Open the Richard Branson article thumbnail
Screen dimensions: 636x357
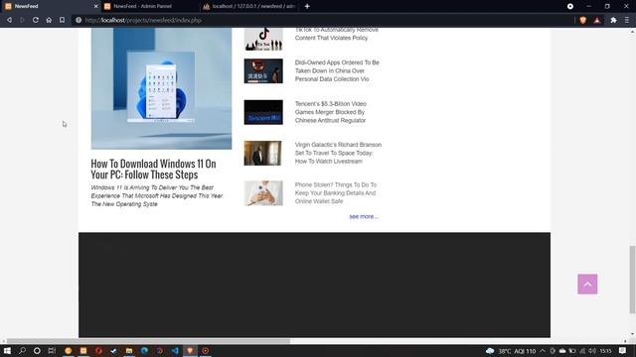(x=262, y=153)
